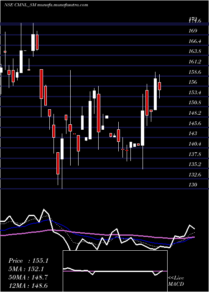209x292 pixels.
Task: Click the 12MA : 148.6 readout
Action: [x=28, y=285]
